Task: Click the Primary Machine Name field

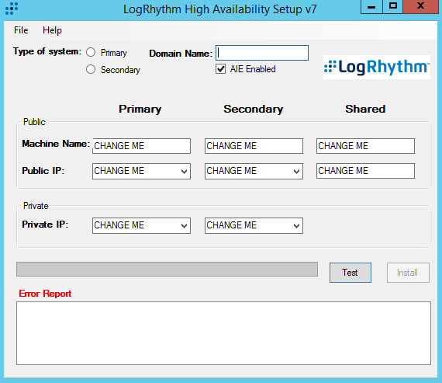Action: 141,146
